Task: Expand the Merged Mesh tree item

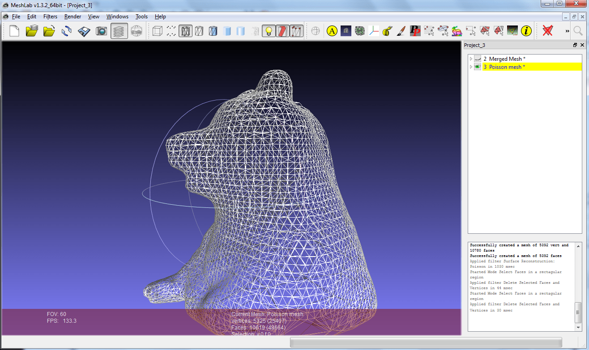Action: (x=471, y=59)
